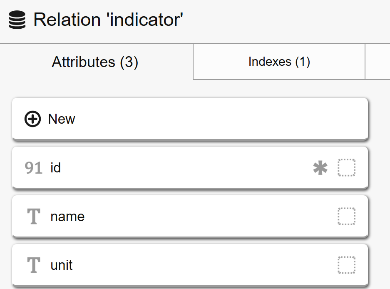Click the plus circle icon beside New
The height and width of the screenshot is (289, 390).
(x=32, y=119)
